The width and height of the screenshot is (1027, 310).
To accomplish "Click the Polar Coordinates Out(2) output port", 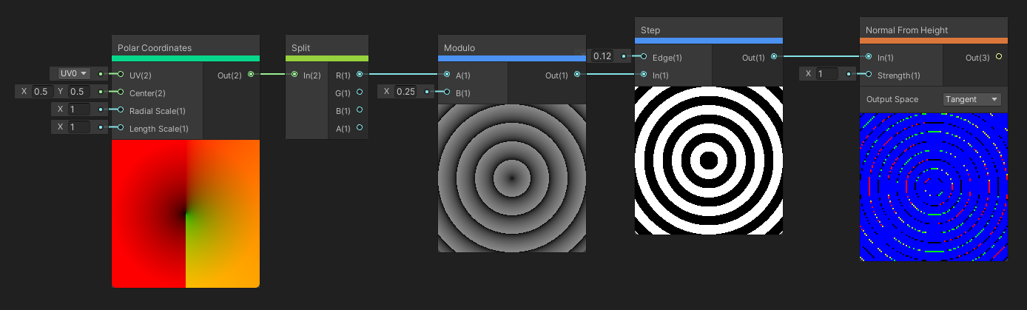I will click(x=251, y=74).
